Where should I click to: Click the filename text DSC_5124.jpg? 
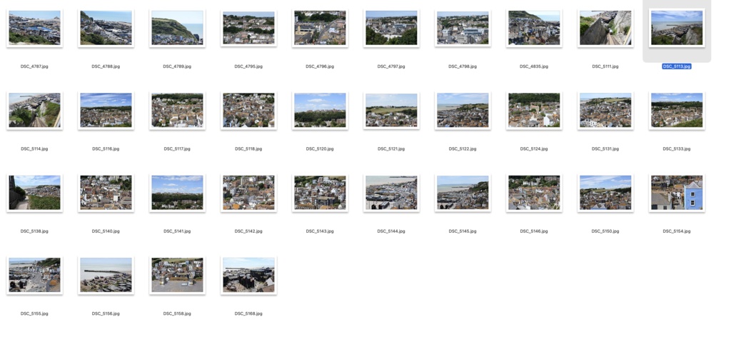coord(534,149)
